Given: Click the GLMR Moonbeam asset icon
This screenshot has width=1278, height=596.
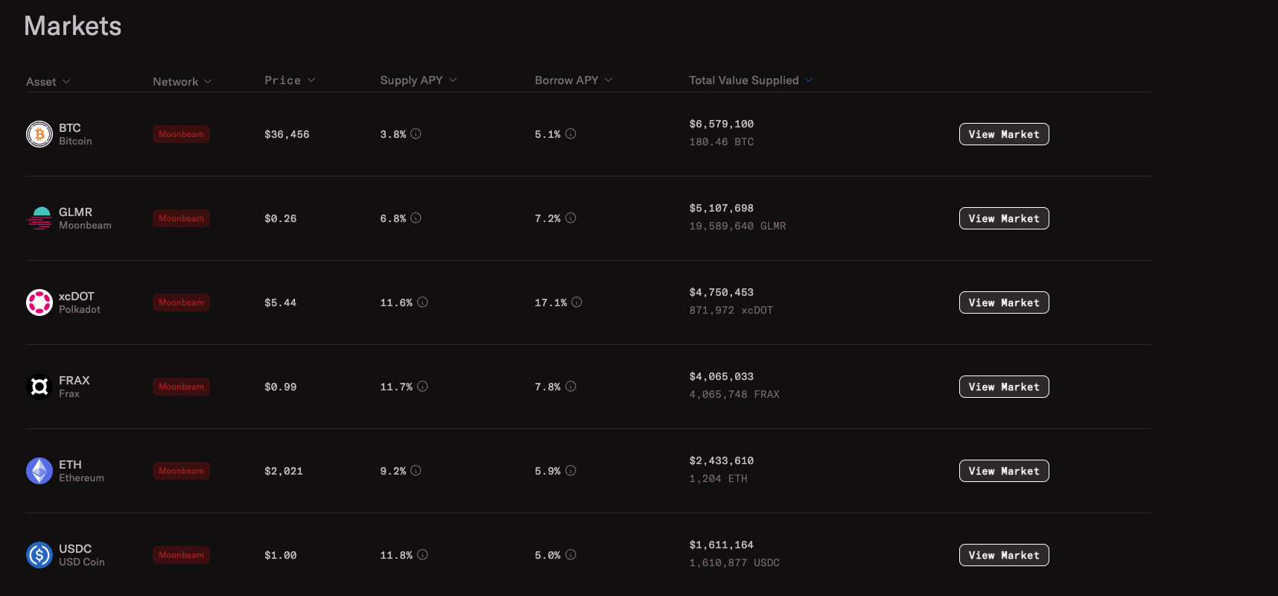Looking at the screenshot, I should tap(39, 218).
